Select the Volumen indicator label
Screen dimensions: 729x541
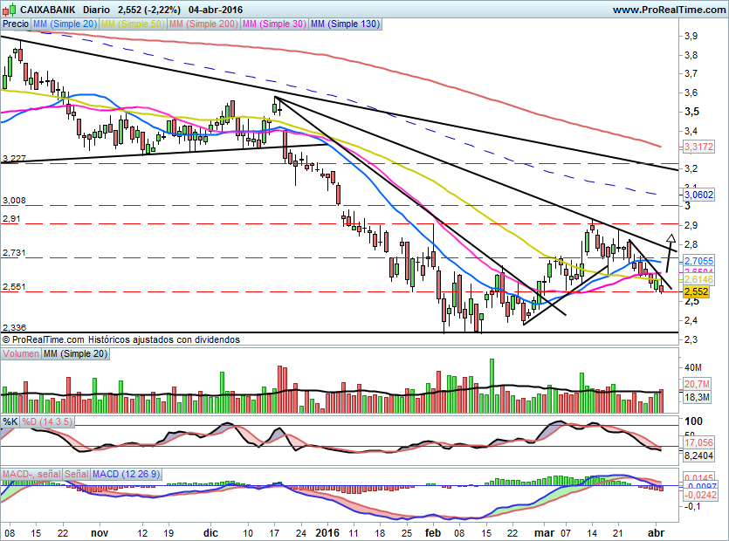click(20, 353)
